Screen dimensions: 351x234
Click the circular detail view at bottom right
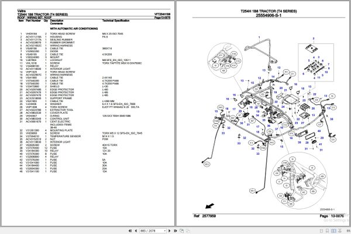pyautogui.click(x=299, y=180)
